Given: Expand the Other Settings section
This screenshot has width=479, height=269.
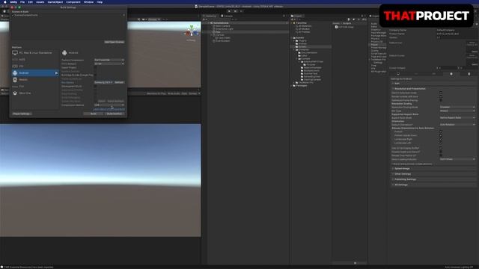Looking at the screenshot, I should tap(433, 174).
